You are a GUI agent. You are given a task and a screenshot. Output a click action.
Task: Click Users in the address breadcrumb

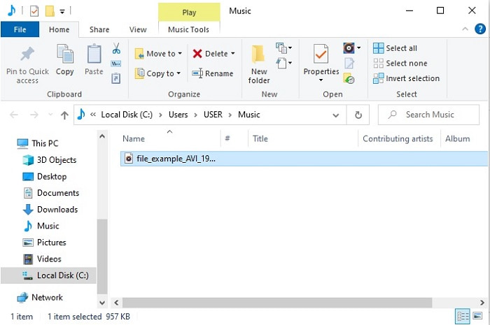click(178, 115)
